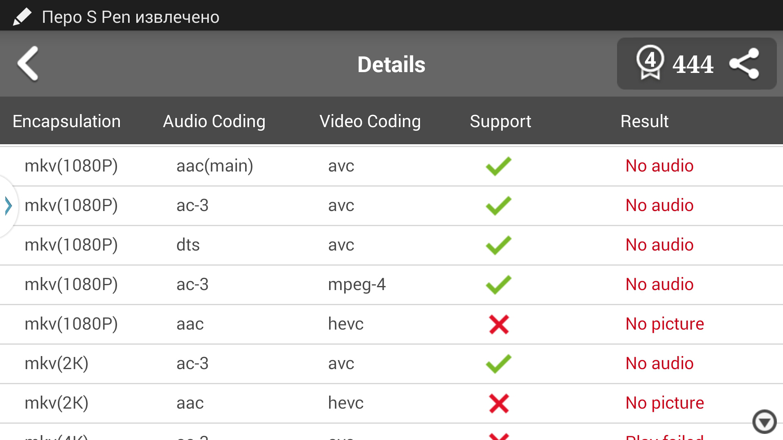Open the 444 score button
783x440 pixels.
pyautogui.click(x=693, y=64)
